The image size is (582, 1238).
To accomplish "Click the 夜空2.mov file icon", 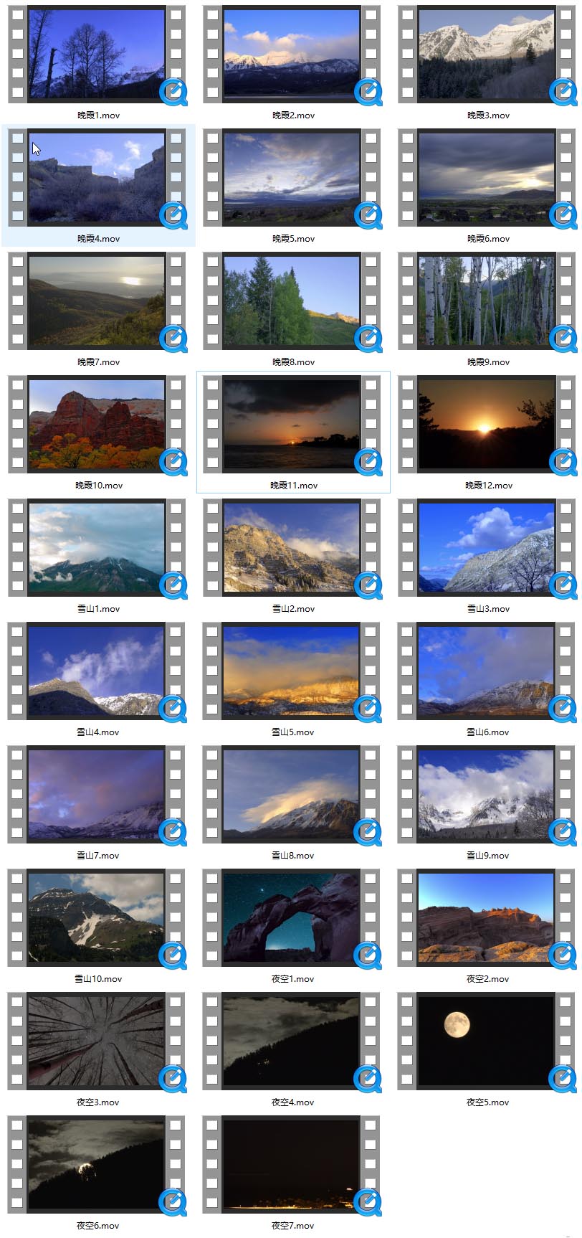I will (x=487, y=918).
